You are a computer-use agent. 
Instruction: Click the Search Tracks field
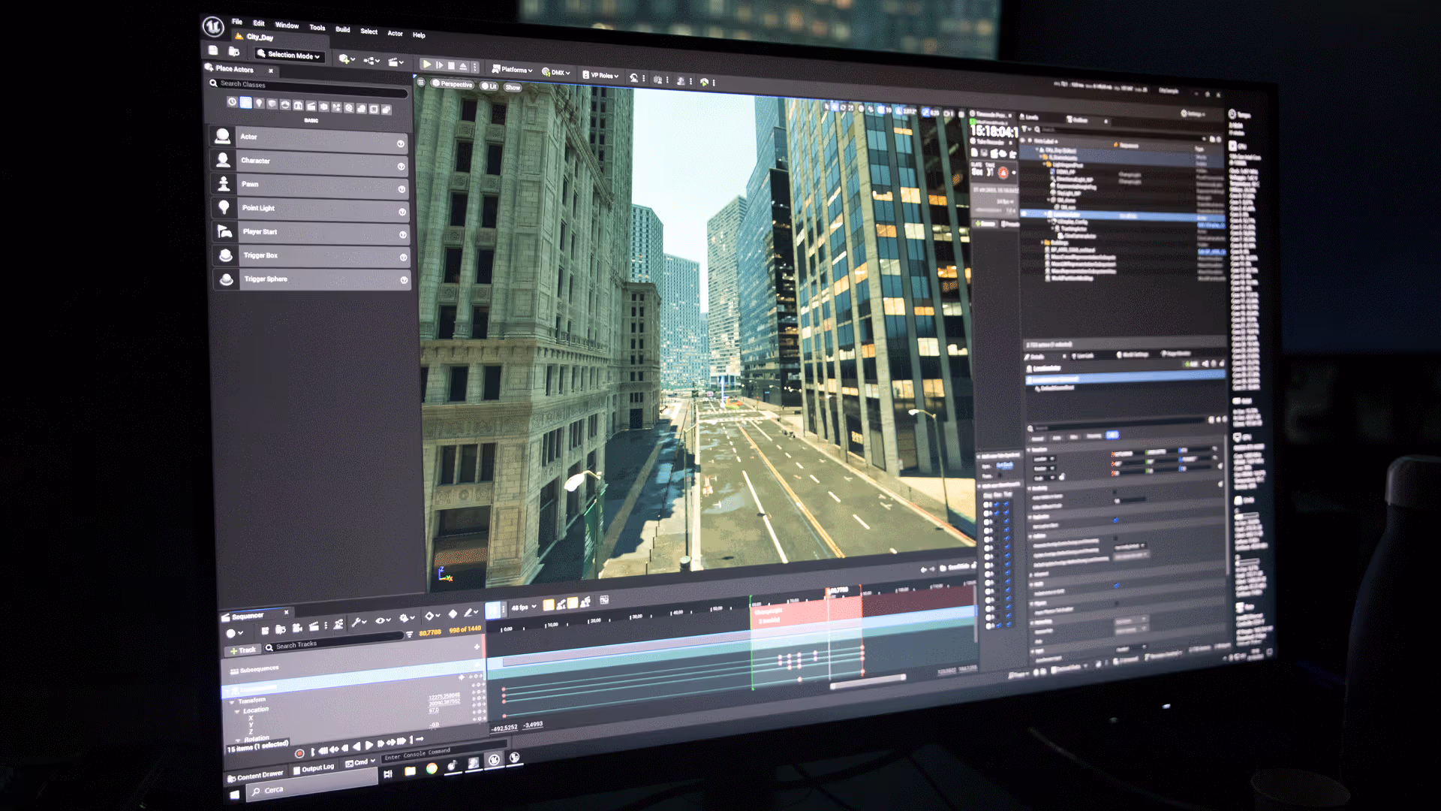(x=334, y=642)
